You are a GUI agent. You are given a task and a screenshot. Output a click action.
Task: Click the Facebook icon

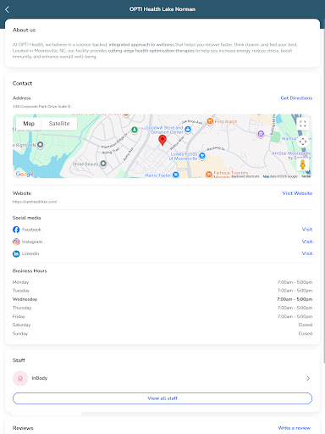16,230
